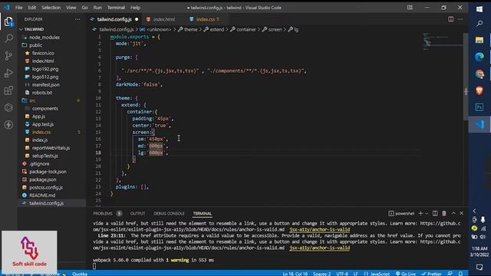Open first jsx-a11y/anchor-is-valid terminal link
This screenshot has height=276, width=491.
click(x=319, y=229)
